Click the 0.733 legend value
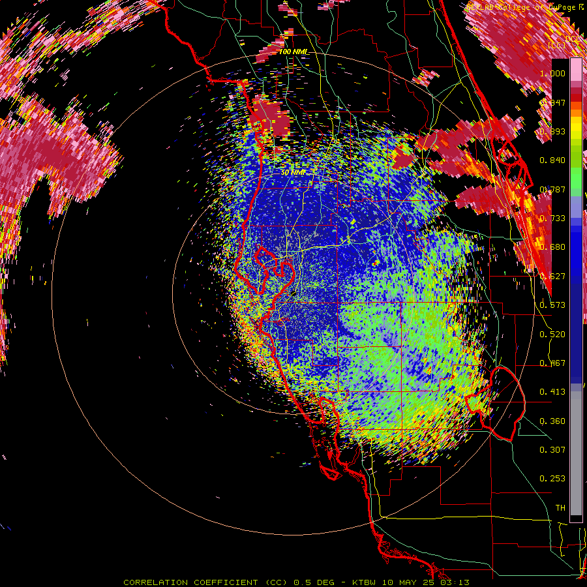587x587 pixels. 552,218
